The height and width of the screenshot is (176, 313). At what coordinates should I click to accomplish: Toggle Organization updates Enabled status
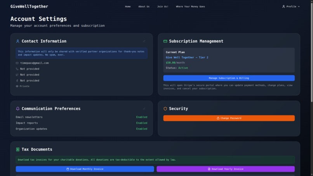141,129
